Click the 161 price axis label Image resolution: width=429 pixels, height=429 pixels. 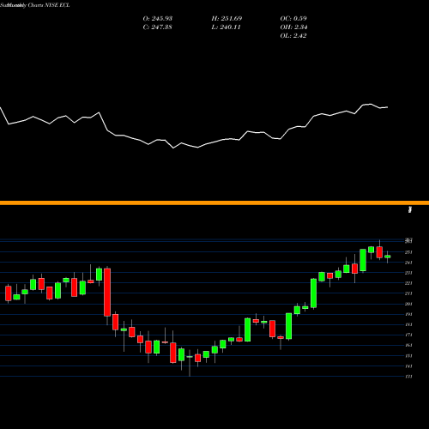[408, 345]
